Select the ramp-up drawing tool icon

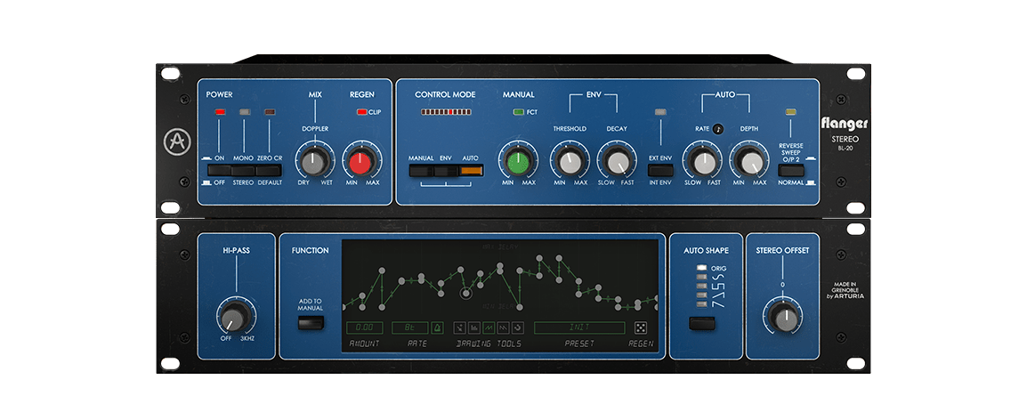coord(489,327)
